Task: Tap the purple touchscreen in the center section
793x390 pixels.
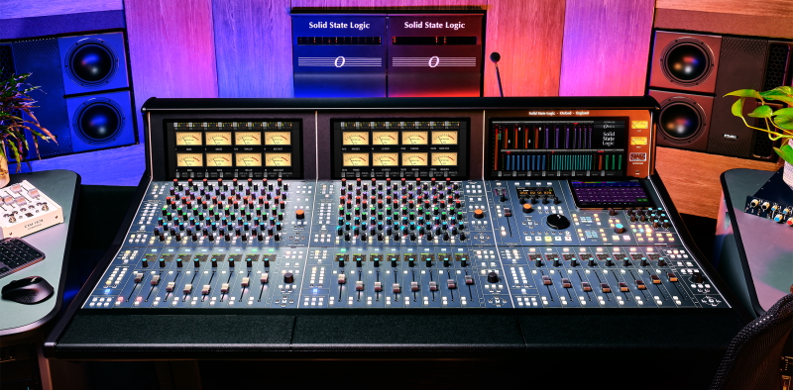Action: tap(610, 192)
